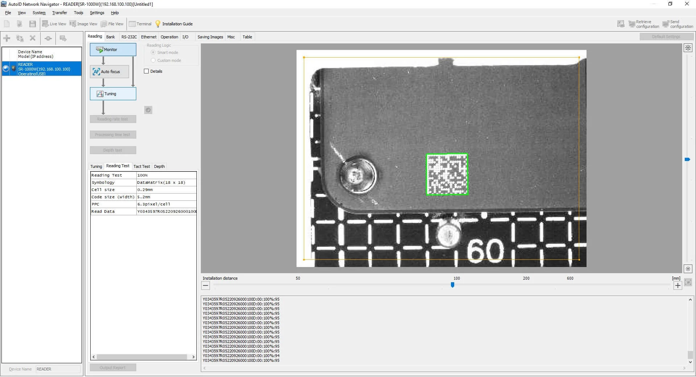The height and width of the screenshot is (377, 696).
Task: Click the Send configuration icon
Action: point(666,24)
